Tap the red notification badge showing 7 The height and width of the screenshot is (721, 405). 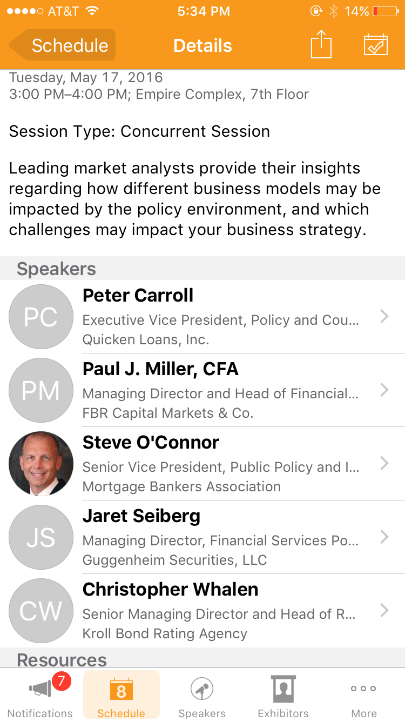(62, 679)
